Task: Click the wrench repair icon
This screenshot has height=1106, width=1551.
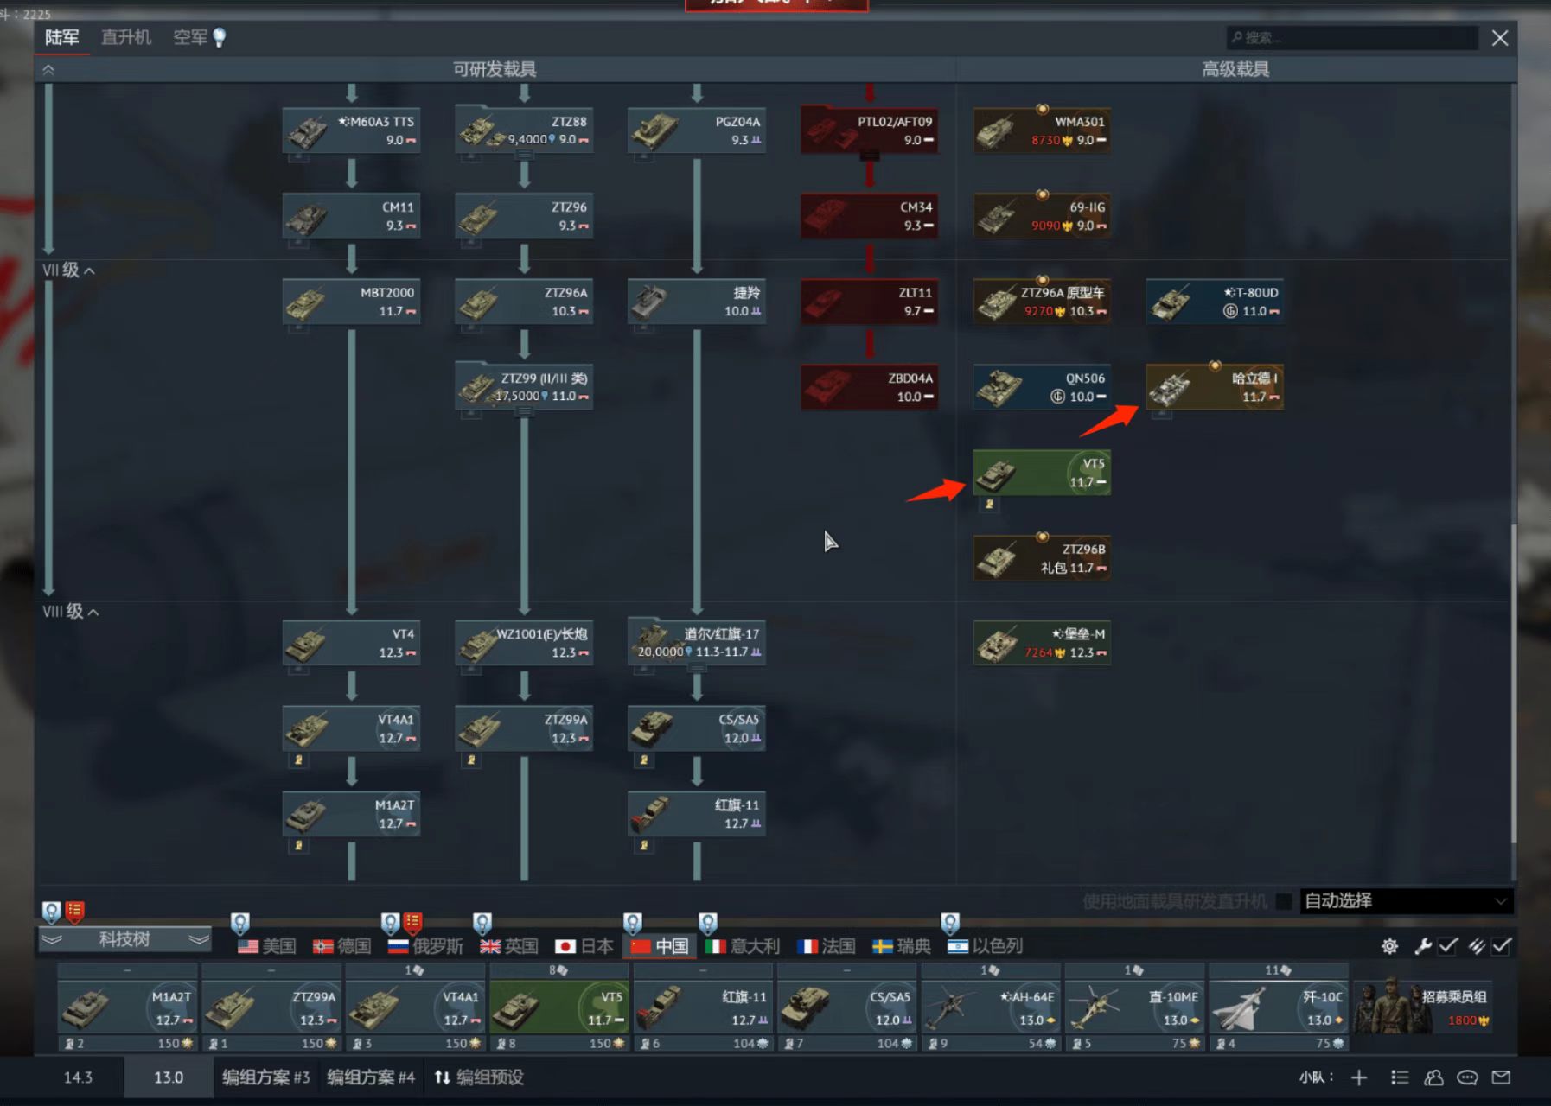Action: coord(1422,946)
